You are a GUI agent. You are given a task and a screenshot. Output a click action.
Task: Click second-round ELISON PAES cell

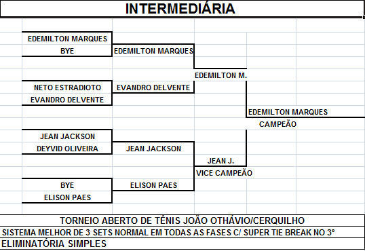point(153,185)
